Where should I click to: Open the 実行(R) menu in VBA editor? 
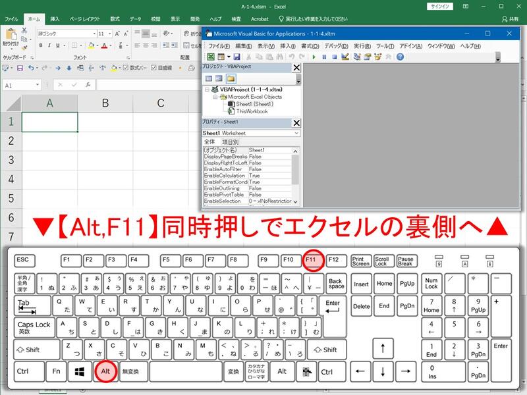point(362,46)
